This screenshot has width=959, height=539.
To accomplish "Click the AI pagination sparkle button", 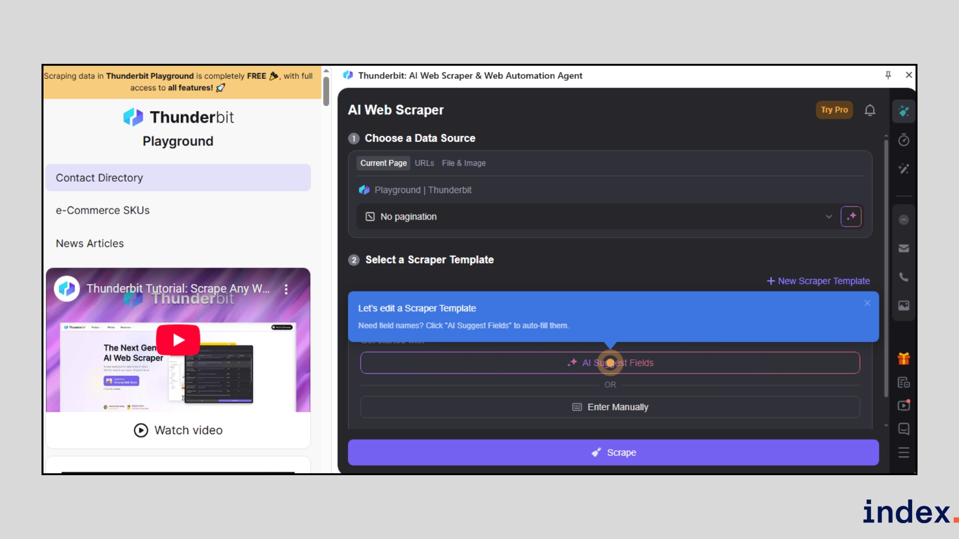I will 851,217.
